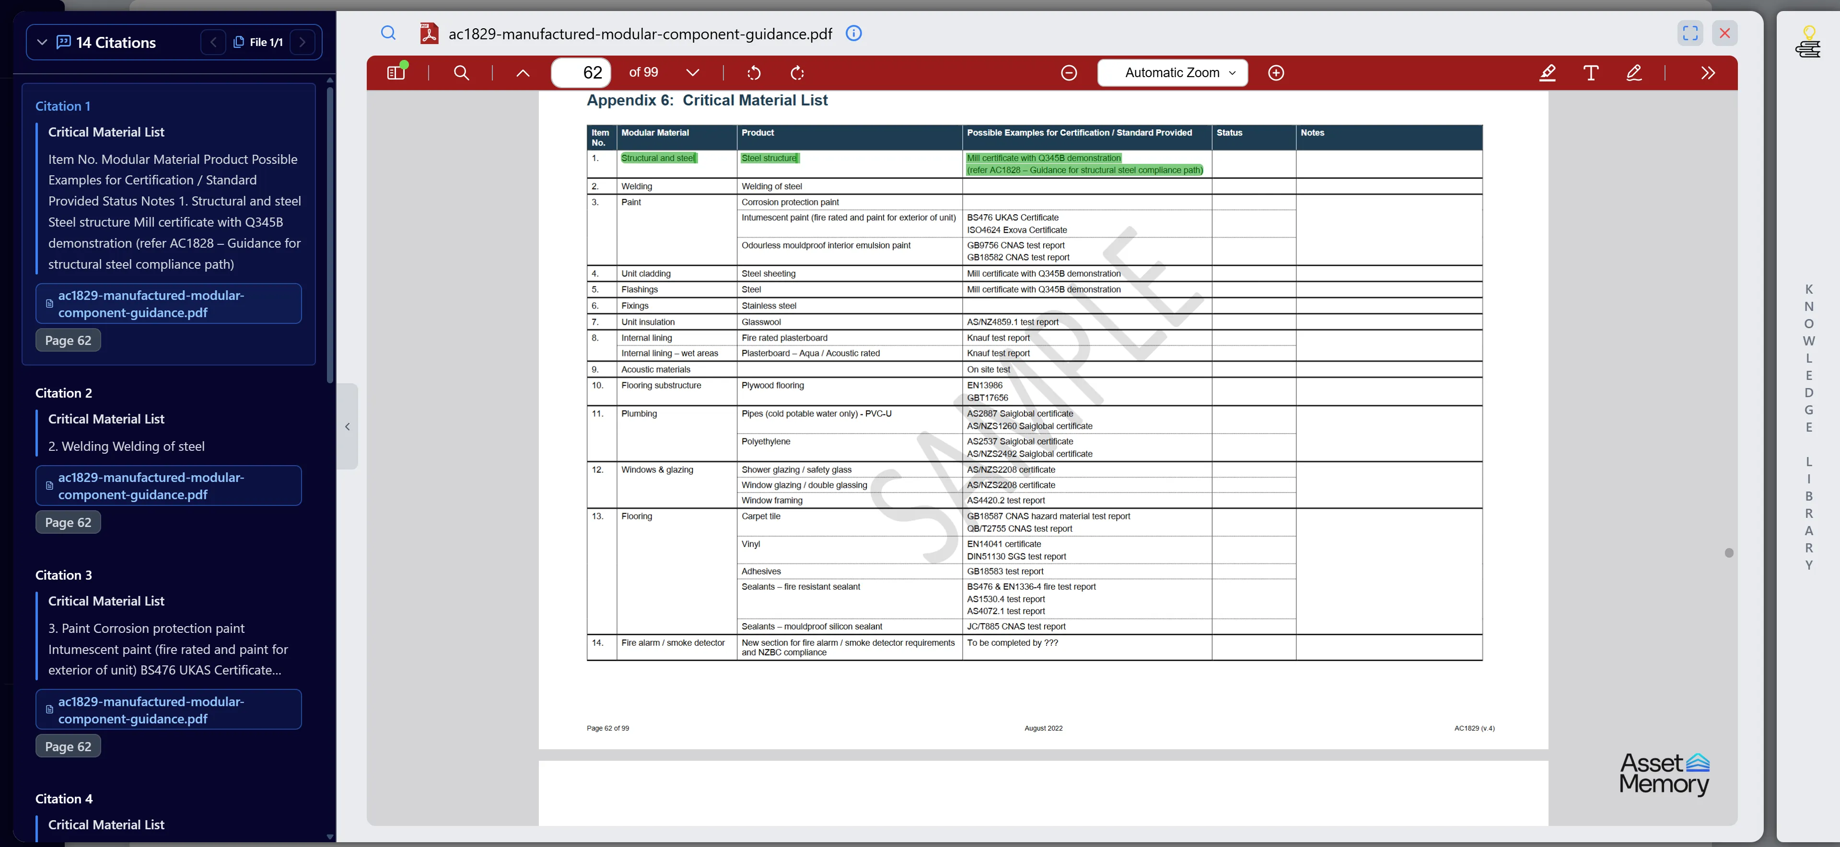Click the citations chat icon

(x=64, y=42)
